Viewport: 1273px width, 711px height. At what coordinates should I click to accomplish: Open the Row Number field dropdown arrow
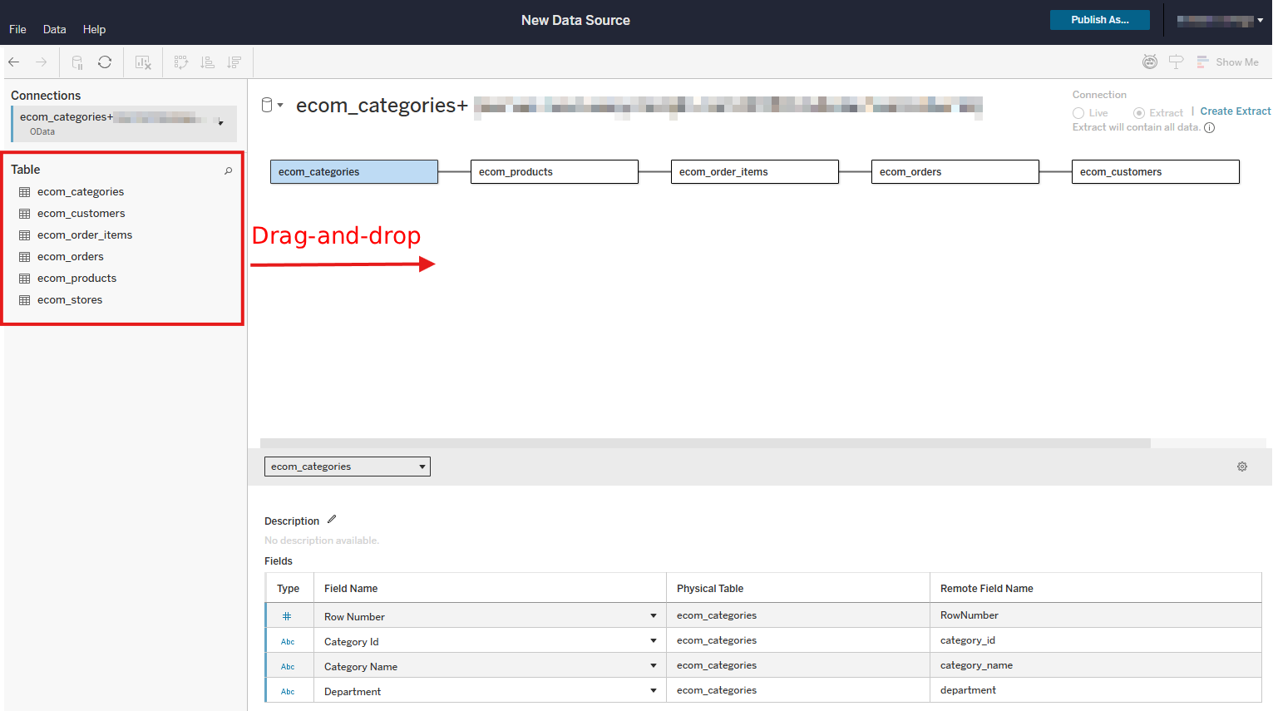(x=654, y=616)
